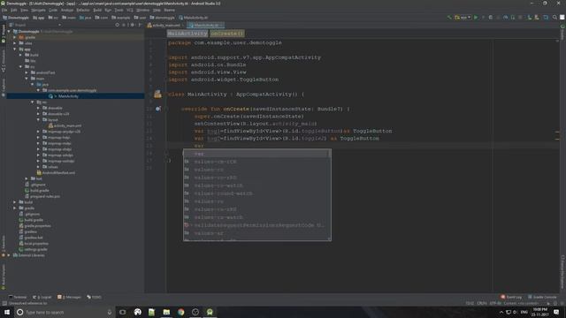Open Gradle Console tool button
The width and height of the screenshot is (566, 318).
coord(542,297)
